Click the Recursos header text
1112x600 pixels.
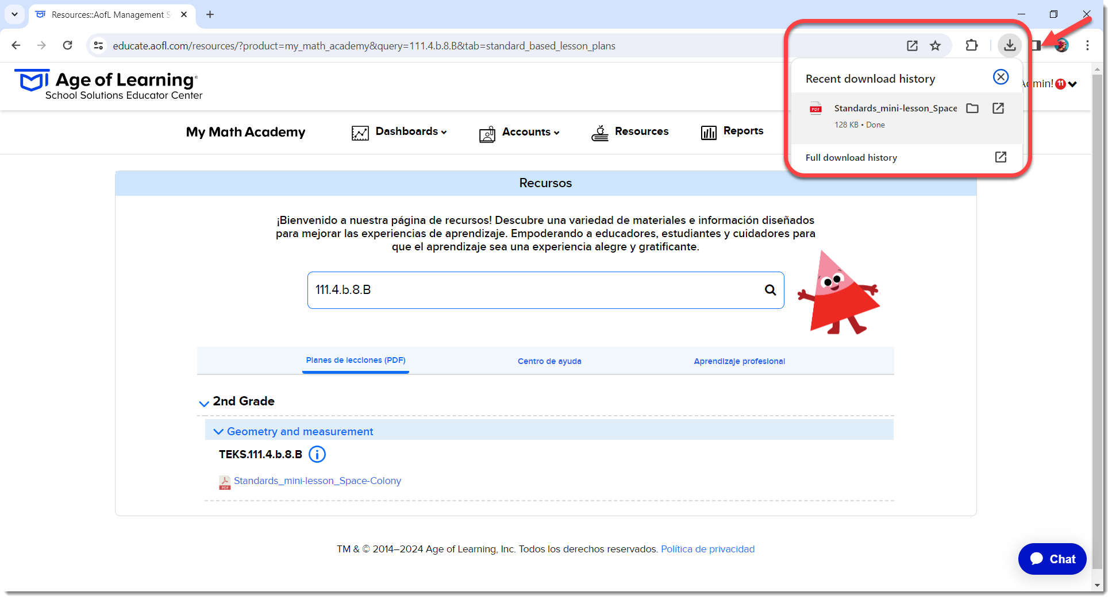point(545,183)
